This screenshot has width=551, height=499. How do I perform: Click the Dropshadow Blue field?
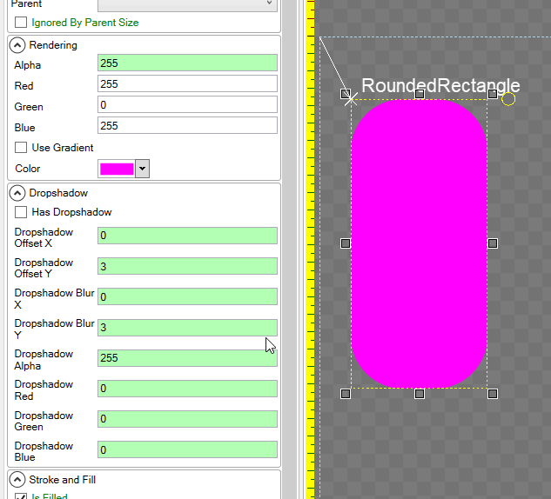188,449
